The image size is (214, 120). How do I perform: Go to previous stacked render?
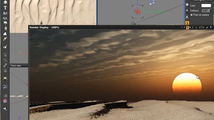point(200,27)
